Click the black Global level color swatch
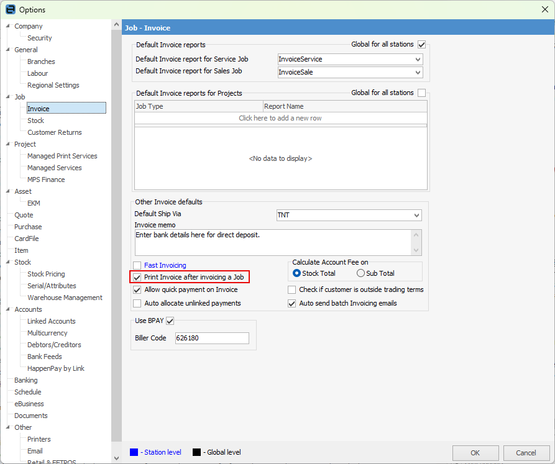Viewport: 555px width, 464px height. (x=196, y=452)
